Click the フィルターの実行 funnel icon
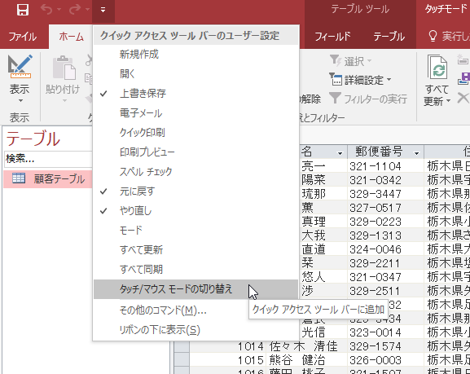 click(x=335, y=98)
